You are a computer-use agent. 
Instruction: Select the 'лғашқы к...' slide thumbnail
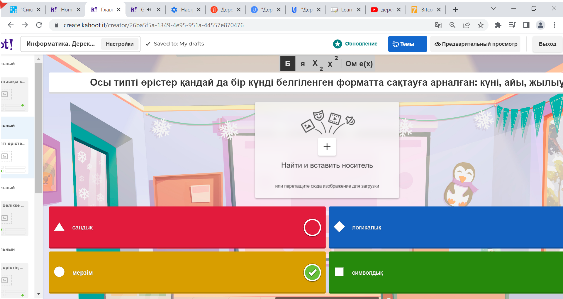point(15,94)
